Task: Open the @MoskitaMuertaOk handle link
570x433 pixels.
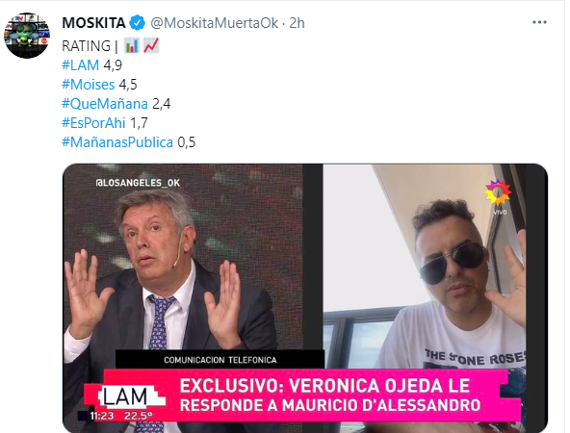Action: tap(215, 23)
